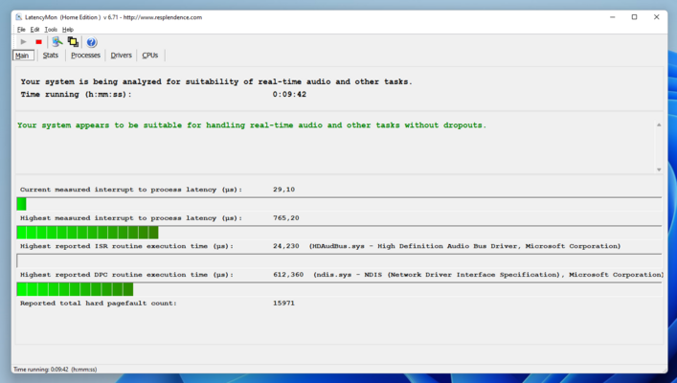Switch to the Drivers tab
This screenshot has height=383, width=677.
coord(121,56)
